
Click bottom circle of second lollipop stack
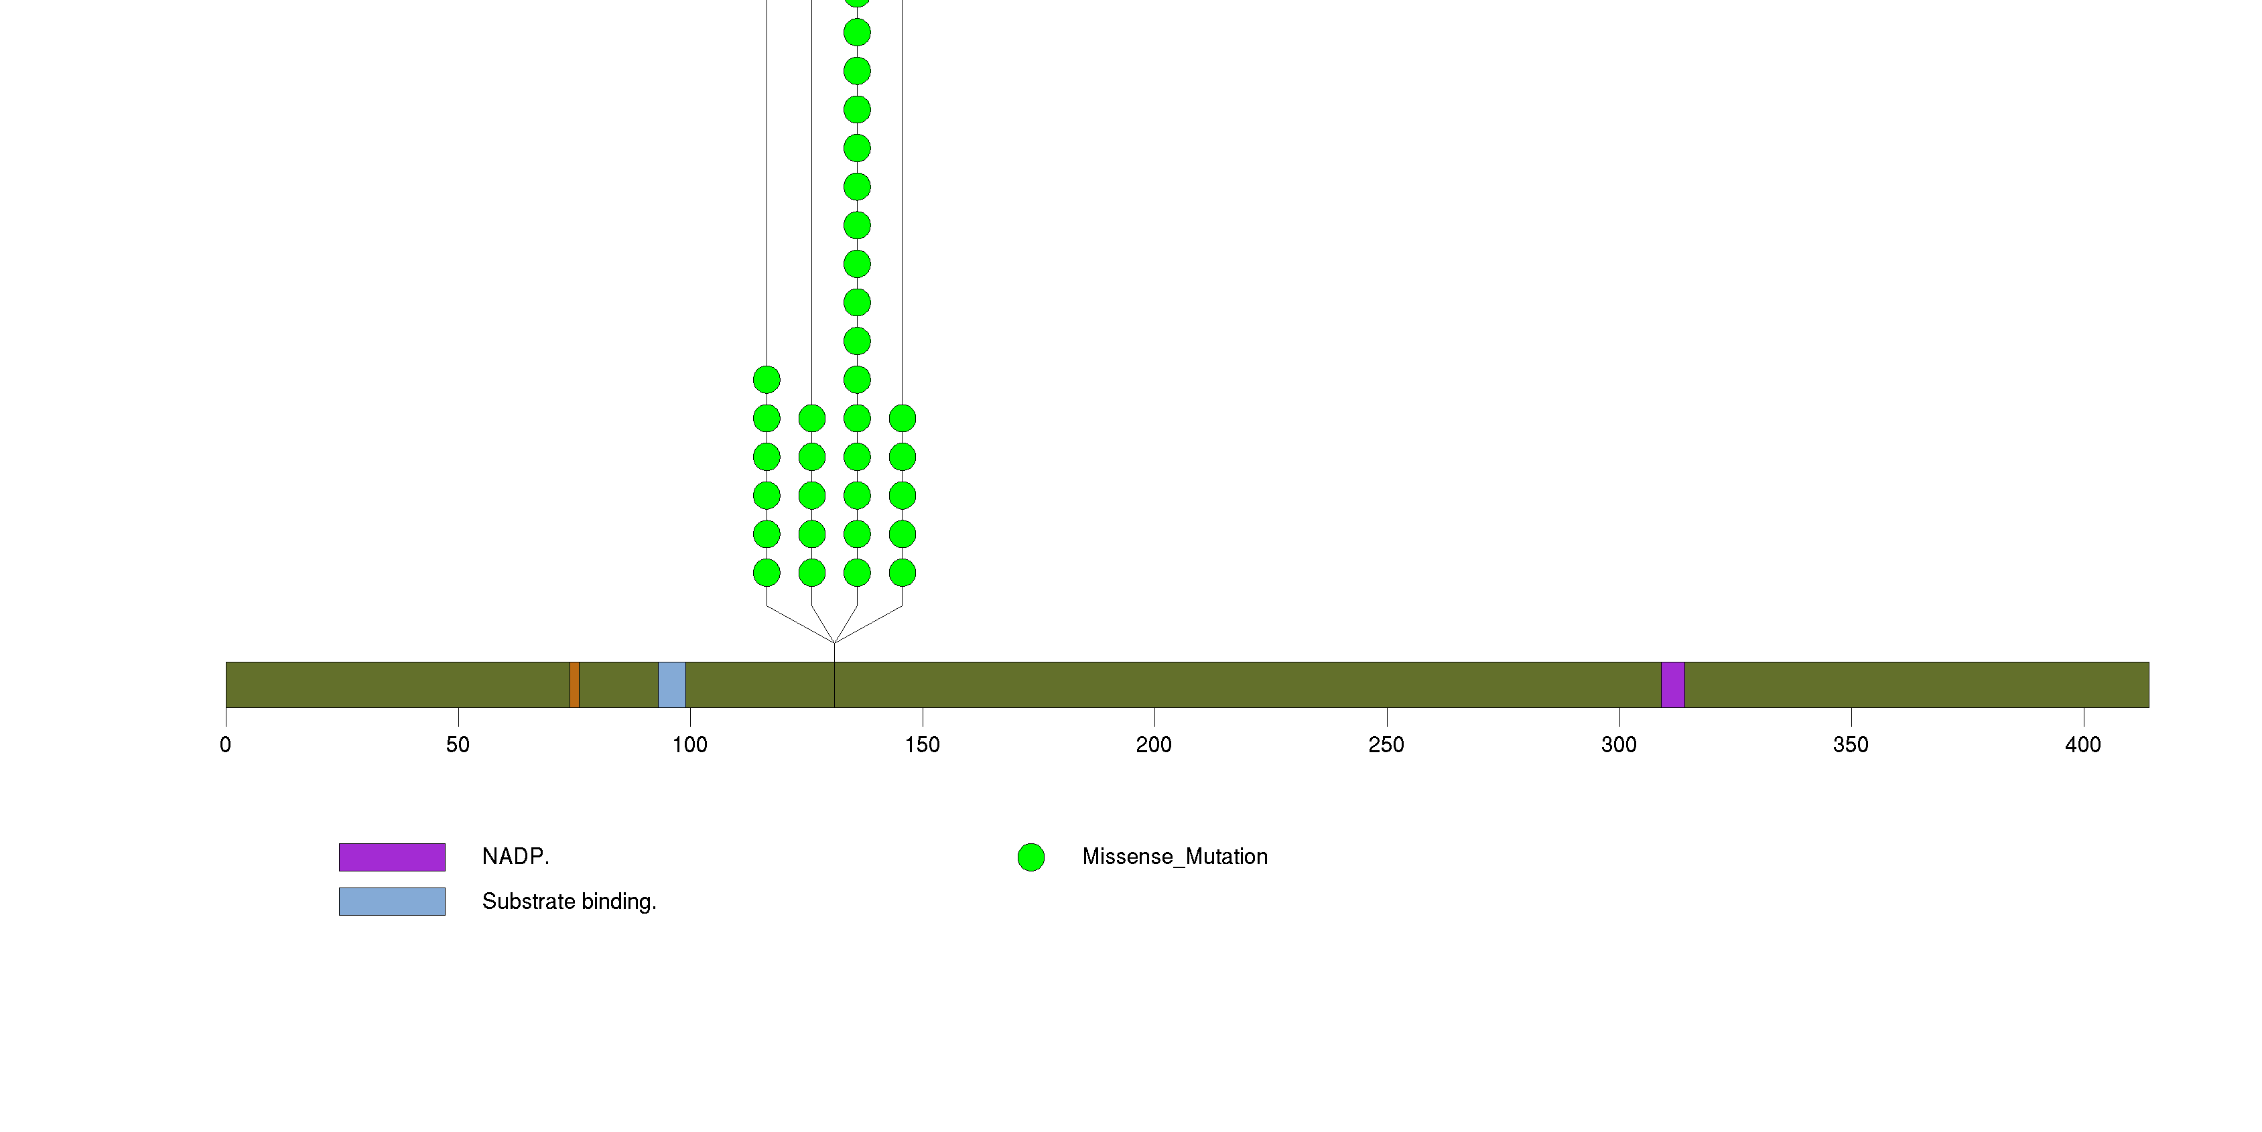click(x=811, y=573)
